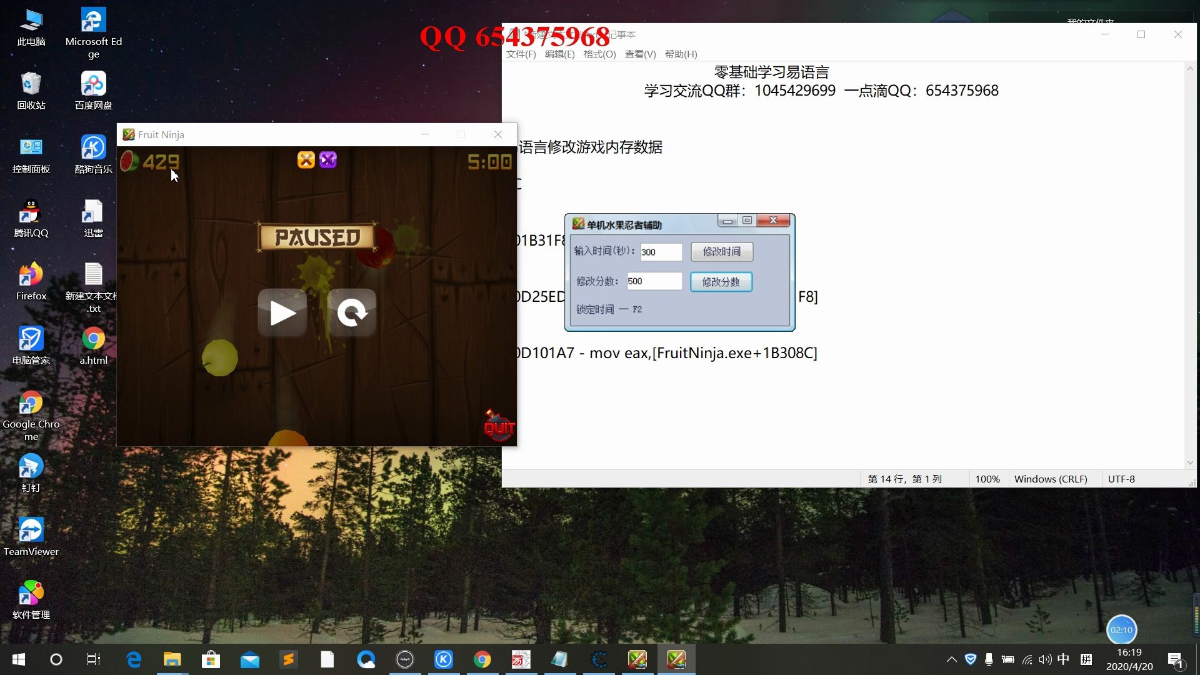Open 迅雷 desktop icon

94,219
